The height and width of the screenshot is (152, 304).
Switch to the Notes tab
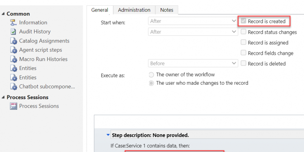(x=167, y=10)
